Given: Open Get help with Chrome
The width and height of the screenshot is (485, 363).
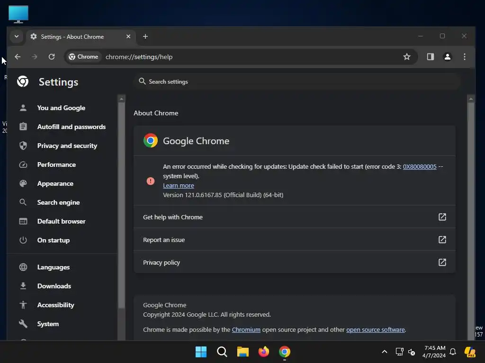Looking at the screenshot, I should 295,217.
